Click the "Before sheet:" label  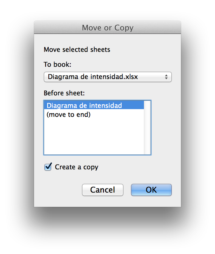(64, 93)
